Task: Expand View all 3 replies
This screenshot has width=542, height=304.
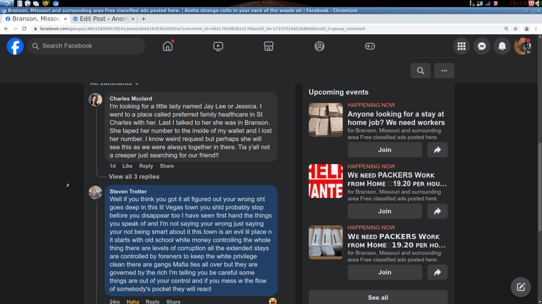Action: click(134, 177)
